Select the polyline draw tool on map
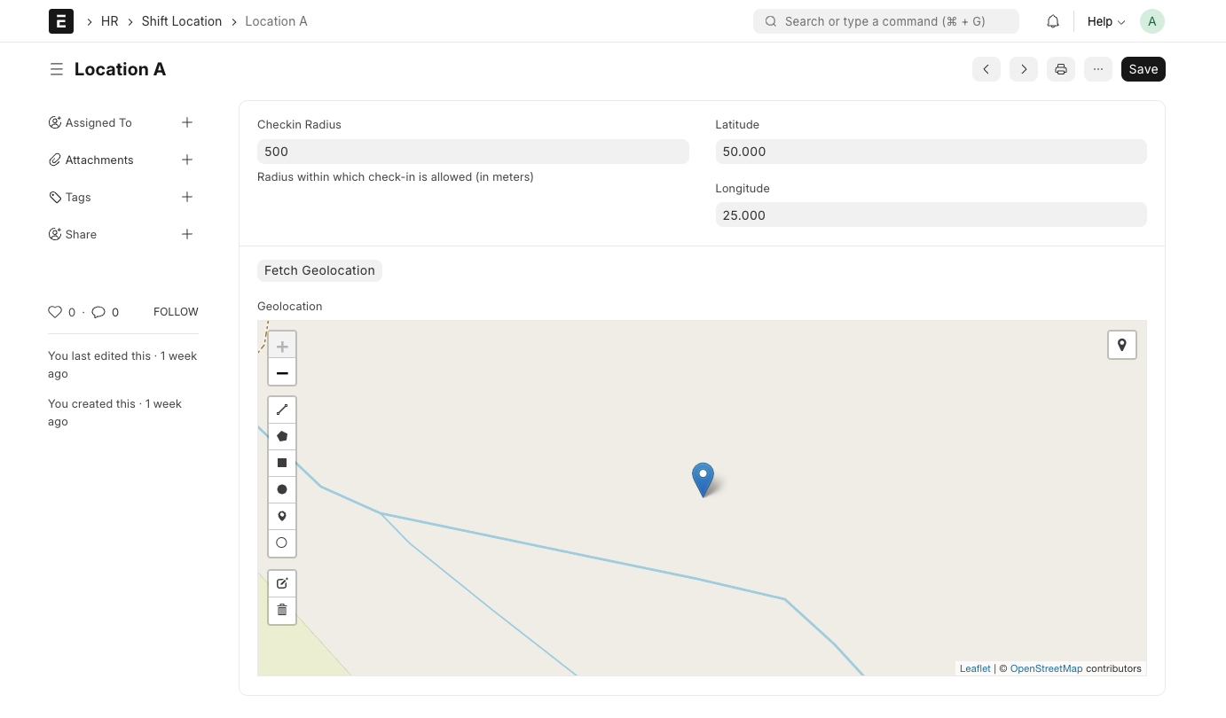This screenshot has width=1226, height=718. 282,410
